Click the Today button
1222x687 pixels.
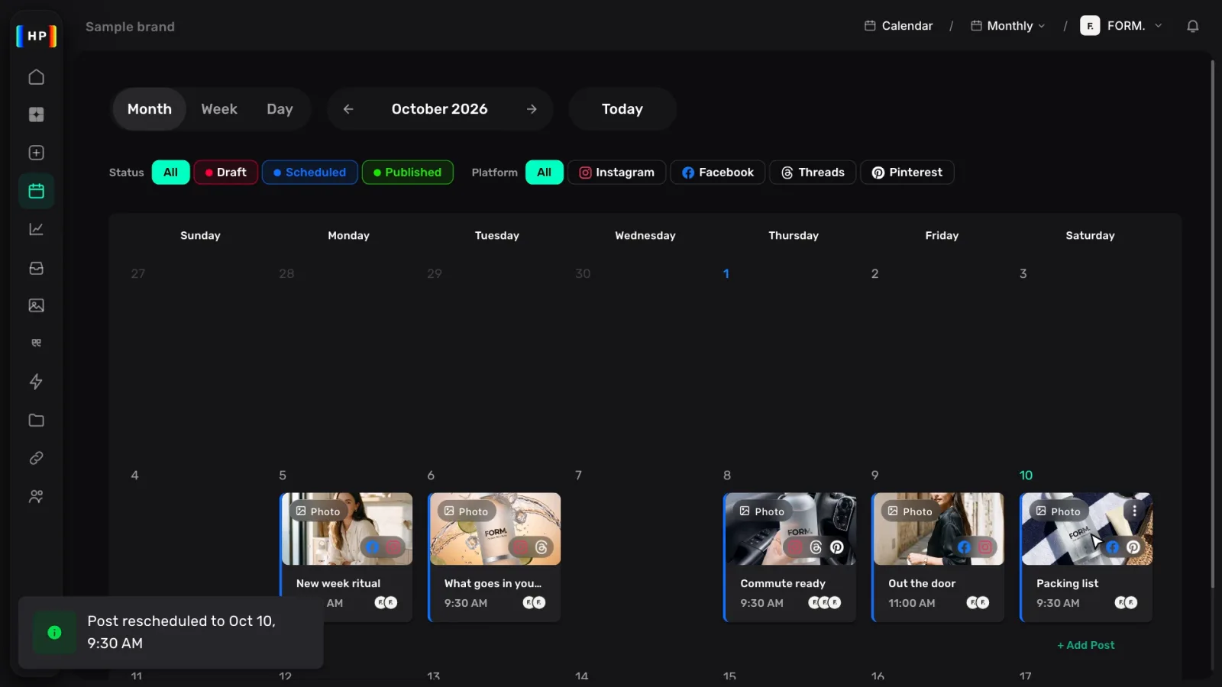coord(622,109)
